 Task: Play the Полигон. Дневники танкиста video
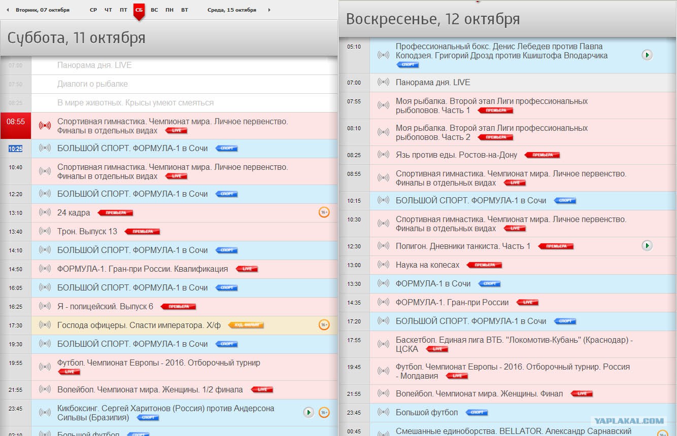(647, 246)
